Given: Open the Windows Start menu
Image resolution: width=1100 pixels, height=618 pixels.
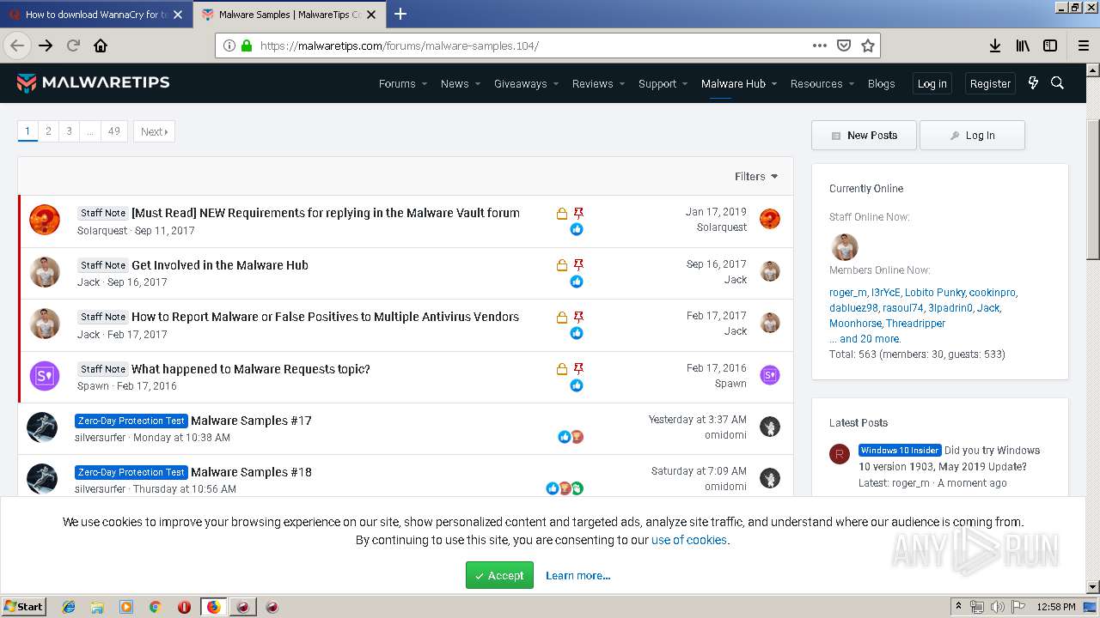Looking at the screenshot, I should click(23, 607).
